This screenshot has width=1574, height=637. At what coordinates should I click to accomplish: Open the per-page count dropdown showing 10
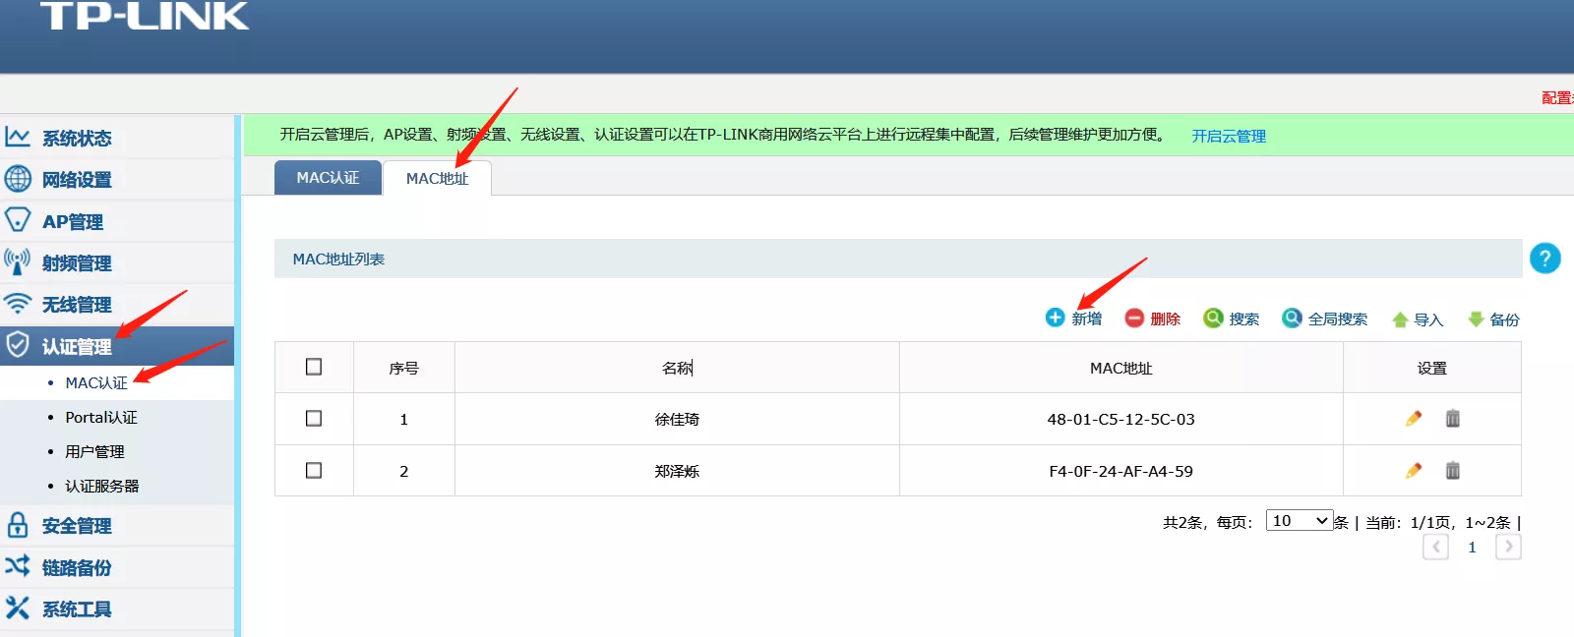(x=1299, y=521)
